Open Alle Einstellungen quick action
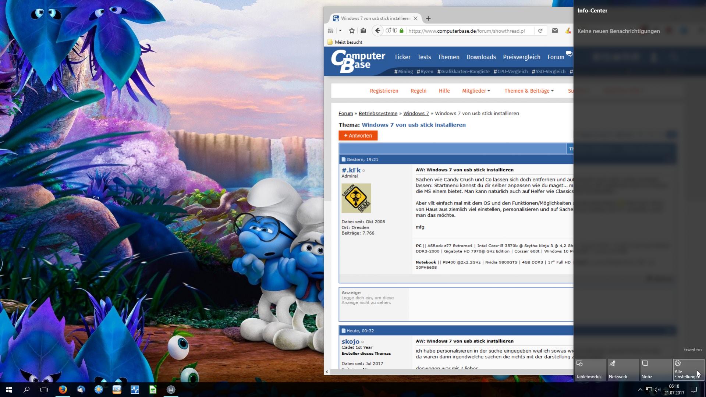The width and height of the screenshot is (706, 397). coord(688,369)
